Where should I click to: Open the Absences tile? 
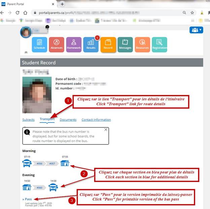click(57, 45)
